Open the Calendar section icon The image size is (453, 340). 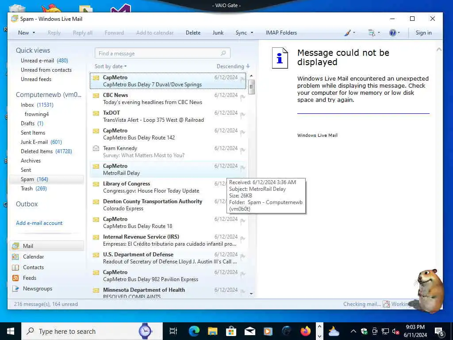pos(15,257)
